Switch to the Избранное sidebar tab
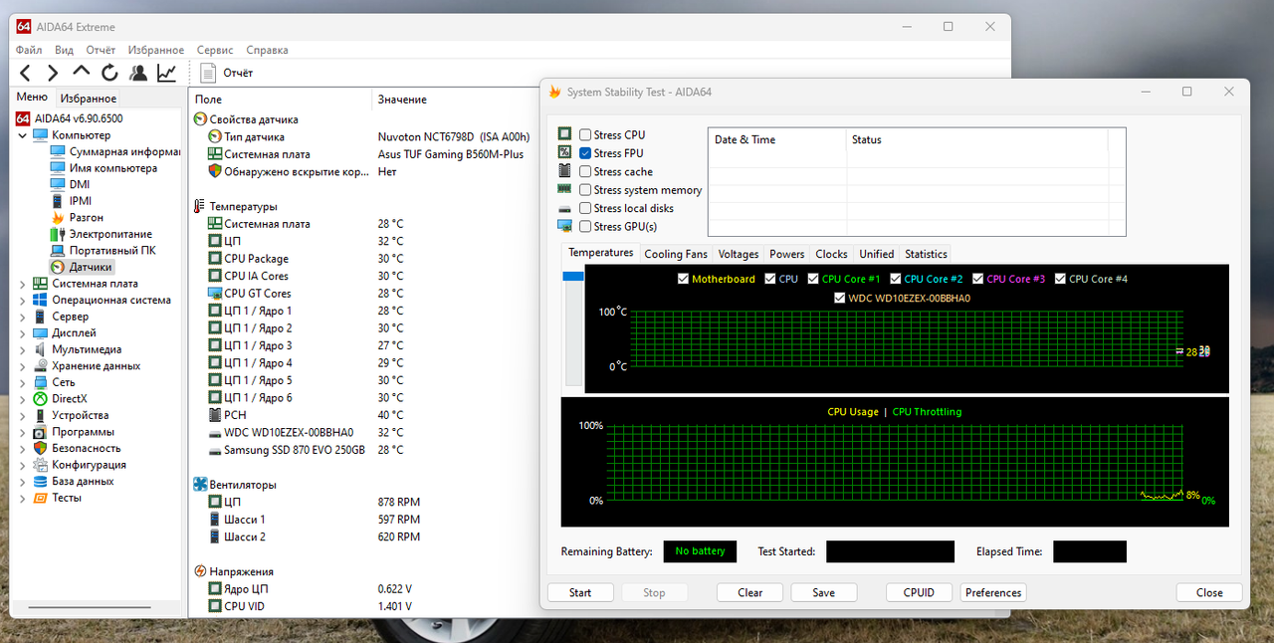This screenshot has height=643, width=1274. (88, 99)
